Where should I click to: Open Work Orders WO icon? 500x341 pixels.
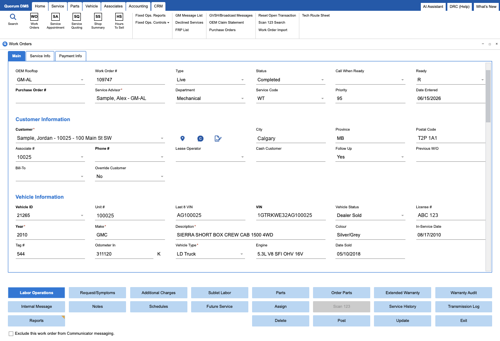pos(34,17)
